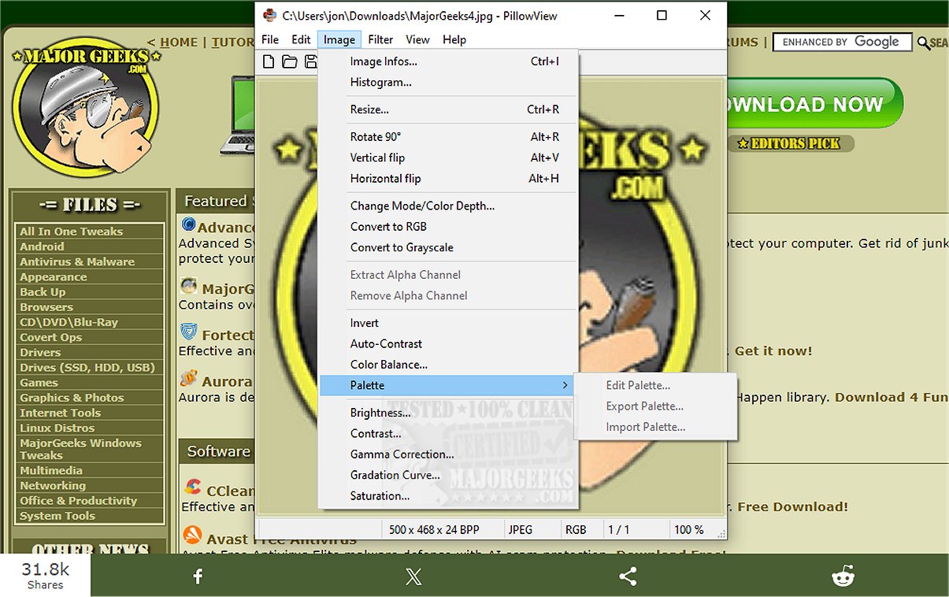Viewport: 949px width, 597px height.
Task: Select Convert to Grayscale
Action: pos(448,247)
